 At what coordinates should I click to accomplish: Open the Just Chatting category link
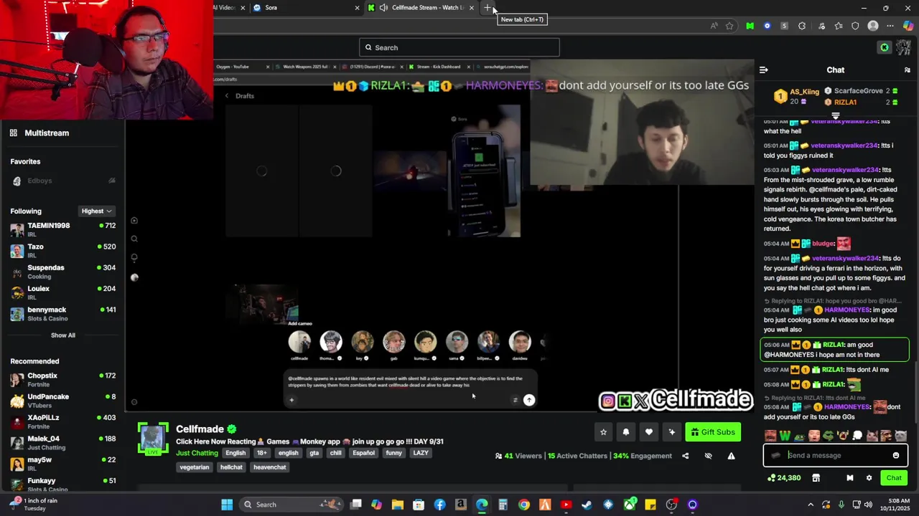tap(197, 453)
